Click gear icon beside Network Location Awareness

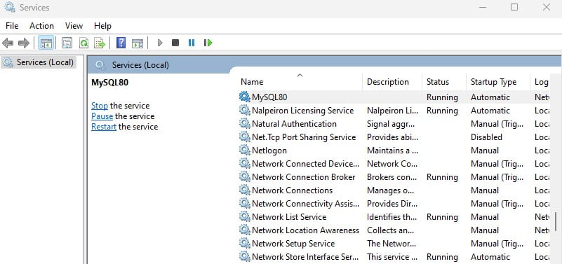coord(244,230)
